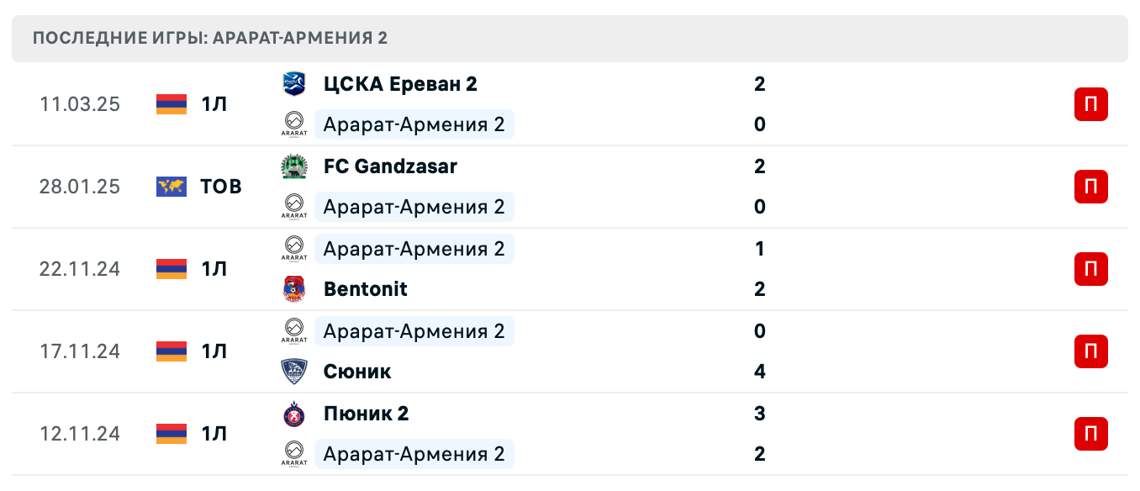1140x491 pixels.
Task: Click the 17.11.24 match date
Action: click(x=80, y=351)
